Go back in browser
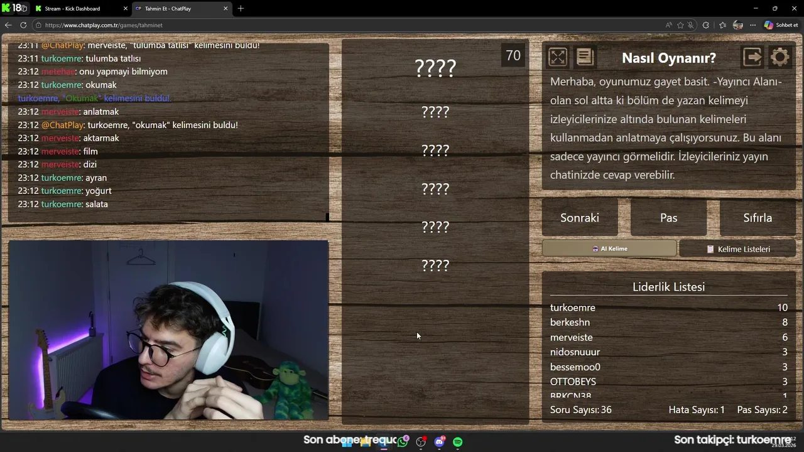 (x=8, y=25)
